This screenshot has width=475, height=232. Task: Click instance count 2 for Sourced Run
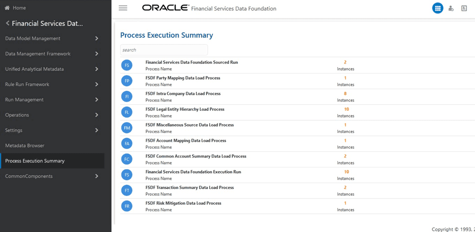(345, 62)
